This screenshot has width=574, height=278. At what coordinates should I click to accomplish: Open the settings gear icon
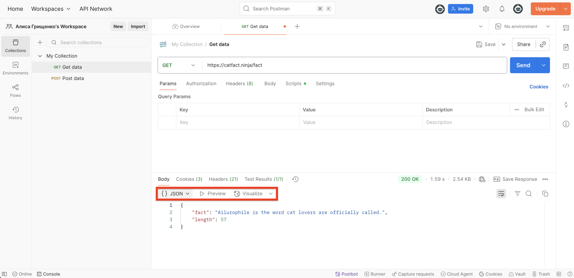pos(486,9)
